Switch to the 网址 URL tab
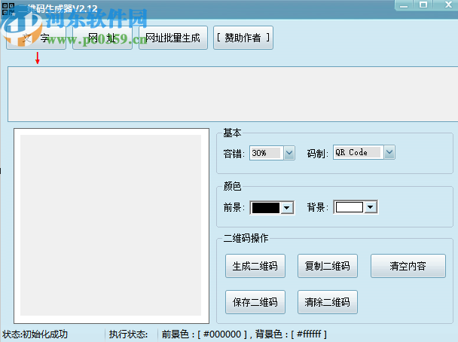The image size is (458, 342). point(102,38)
